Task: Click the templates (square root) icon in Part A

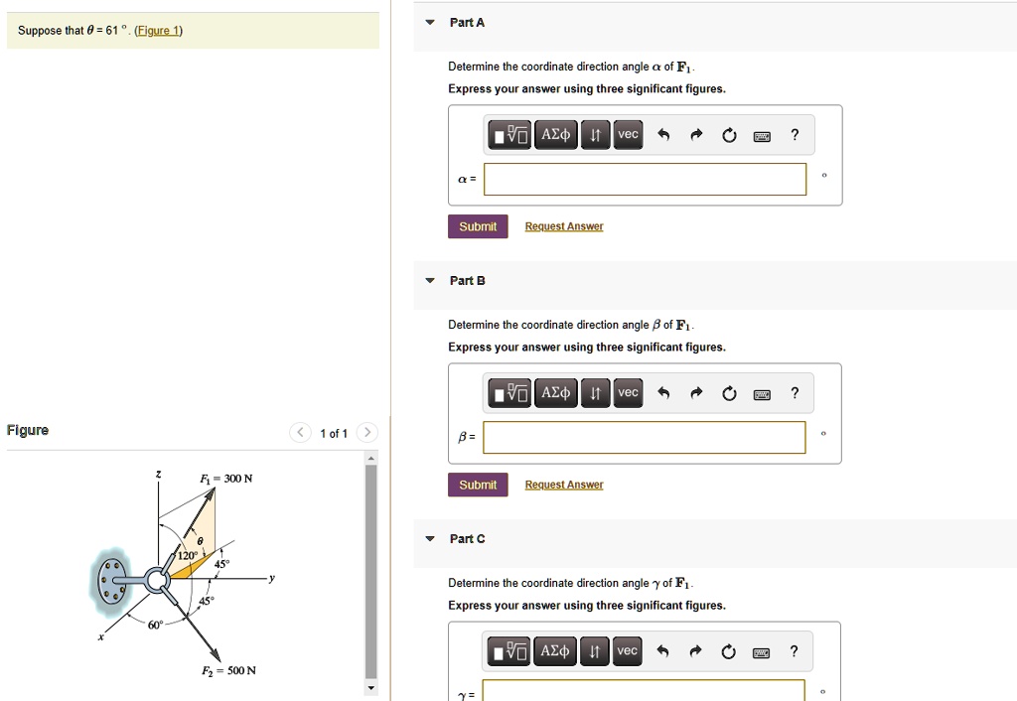Action: pyautogui.click(x=509, y=135)
